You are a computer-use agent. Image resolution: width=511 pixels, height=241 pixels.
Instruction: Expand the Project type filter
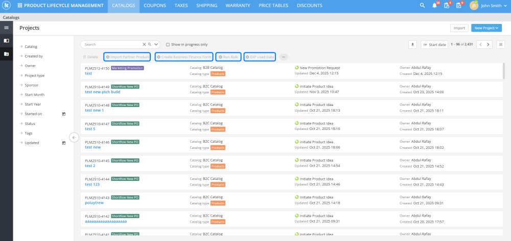pyautogui.click(x=32, y=75)
